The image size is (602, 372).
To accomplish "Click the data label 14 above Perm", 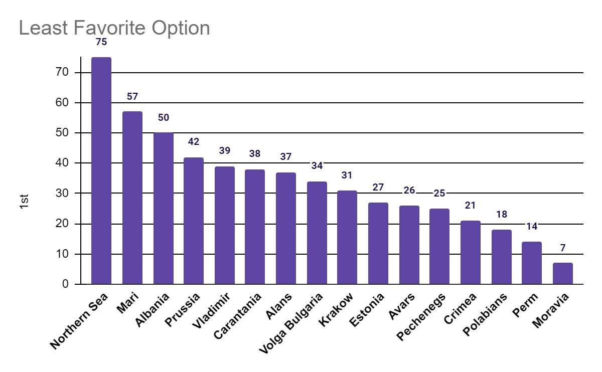I will point(532,227).
